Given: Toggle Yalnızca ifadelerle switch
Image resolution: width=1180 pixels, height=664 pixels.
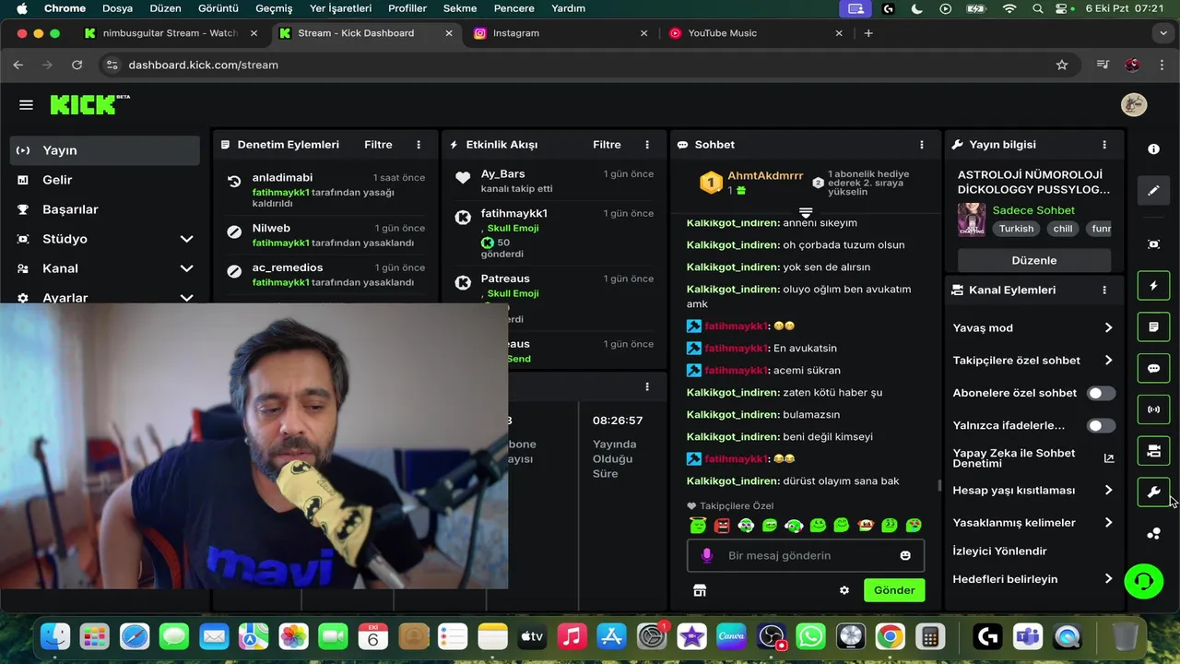Looking at the screenshot, I should (1101, 426).
